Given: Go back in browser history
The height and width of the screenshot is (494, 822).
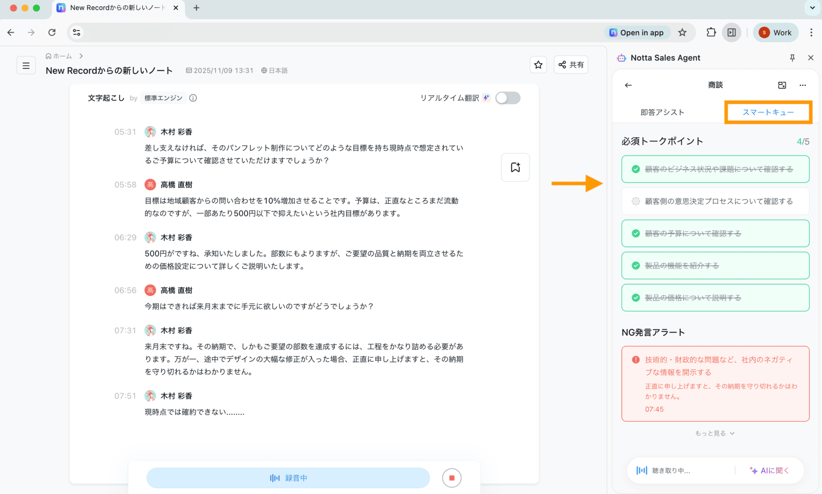Looking at the screenshot, I should [x=11, y=32].
